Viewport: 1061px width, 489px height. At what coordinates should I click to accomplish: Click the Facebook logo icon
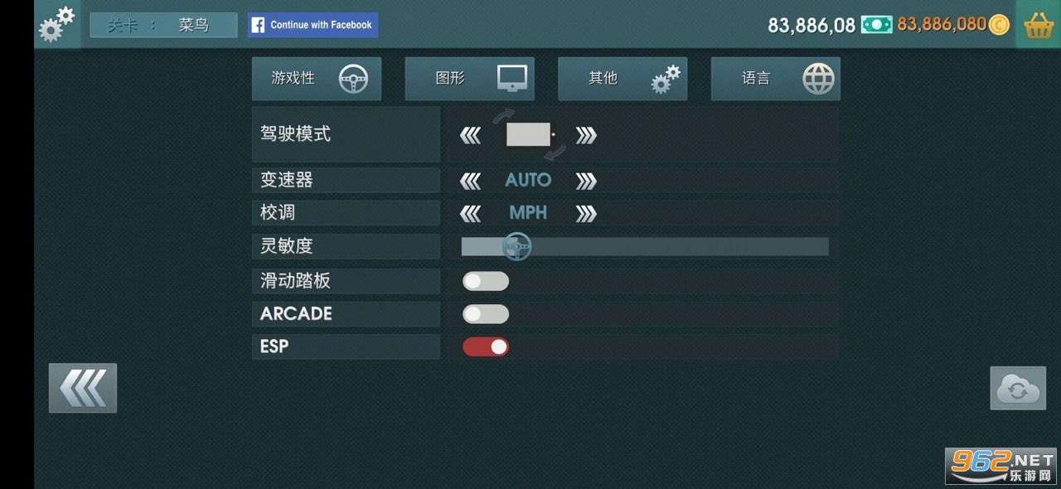tap(258, 25)
